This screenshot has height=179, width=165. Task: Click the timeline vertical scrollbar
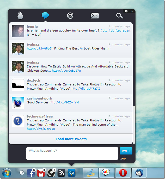click(x=134, y=125)
